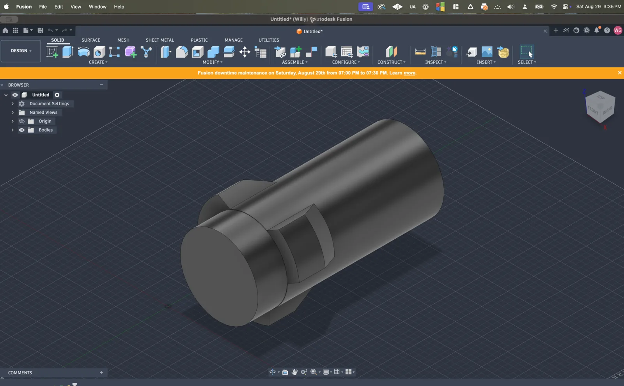Open the File menu in macOS menu bar
This screenshot has width=624, height=386.
43,7
